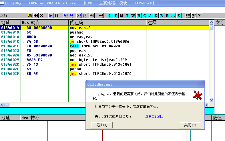Click disassembly horizontal scroll left arrow
Image resolution: width=225 pixels, height=141 pixels.
coord(2,105)
